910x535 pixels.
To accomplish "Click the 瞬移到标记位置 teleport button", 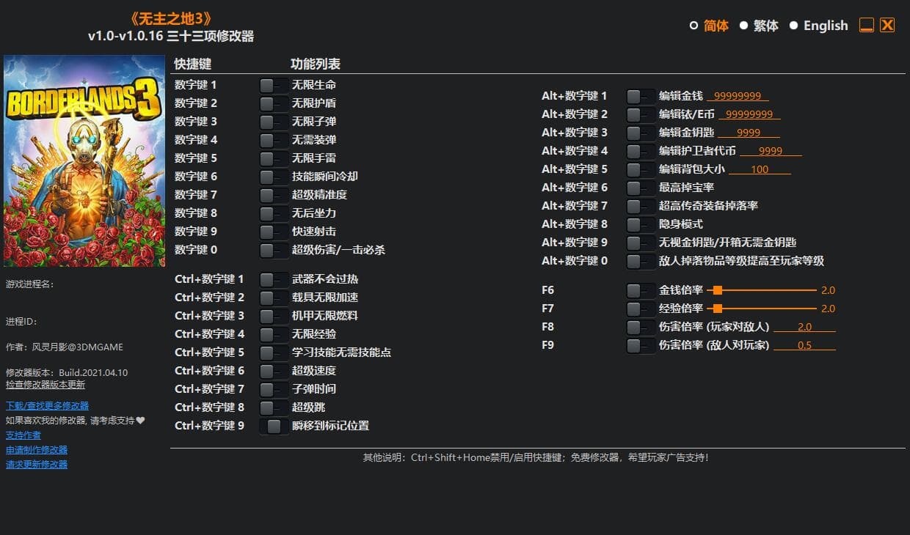I will pyautogui.click(x=274, y=426).
